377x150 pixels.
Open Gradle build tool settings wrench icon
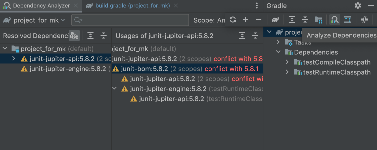pyautogui.click(x=364, y=19)
